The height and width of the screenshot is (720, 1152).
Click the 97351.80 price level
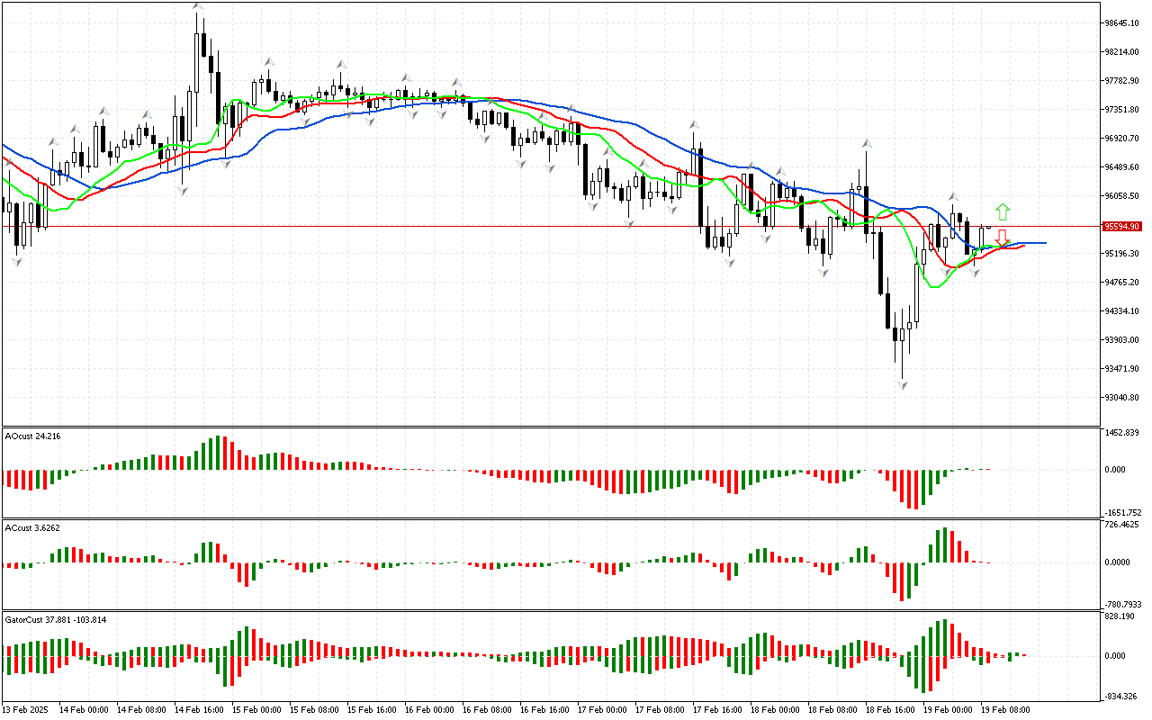[1121, 110]
